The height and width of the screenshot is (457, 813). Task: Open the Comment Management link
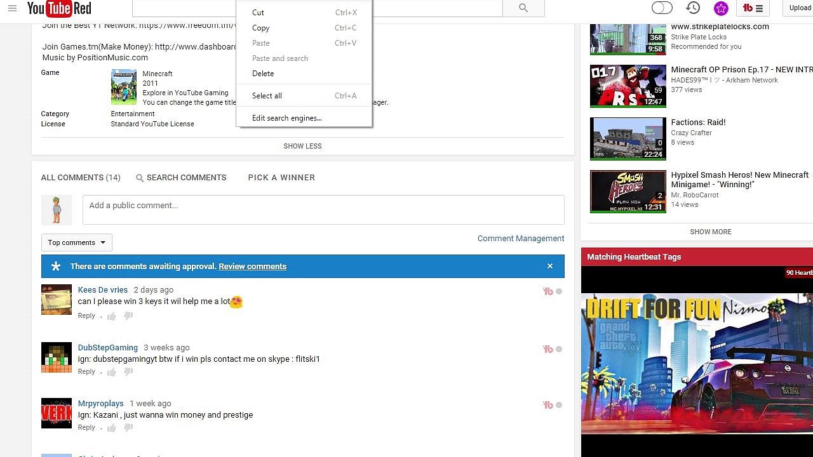(x=521, y=239)
